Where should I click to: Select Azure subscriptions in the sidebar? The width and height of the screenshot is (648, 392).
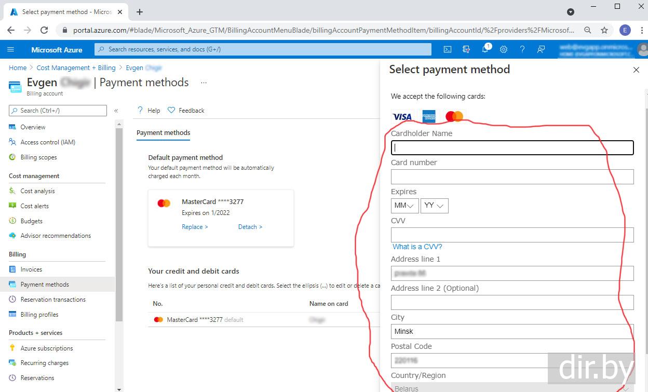coord(47,348)
